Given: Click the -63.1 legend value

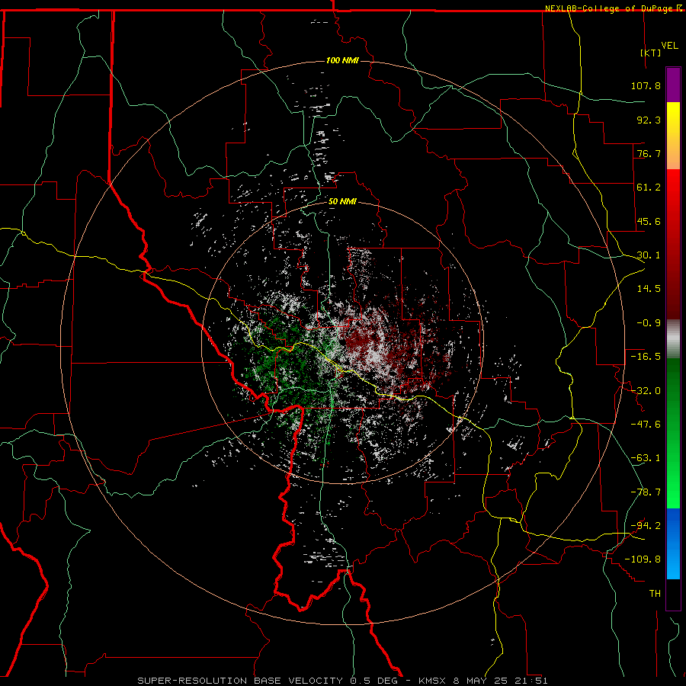Looking at the screenshot, I should coord(646,458).
